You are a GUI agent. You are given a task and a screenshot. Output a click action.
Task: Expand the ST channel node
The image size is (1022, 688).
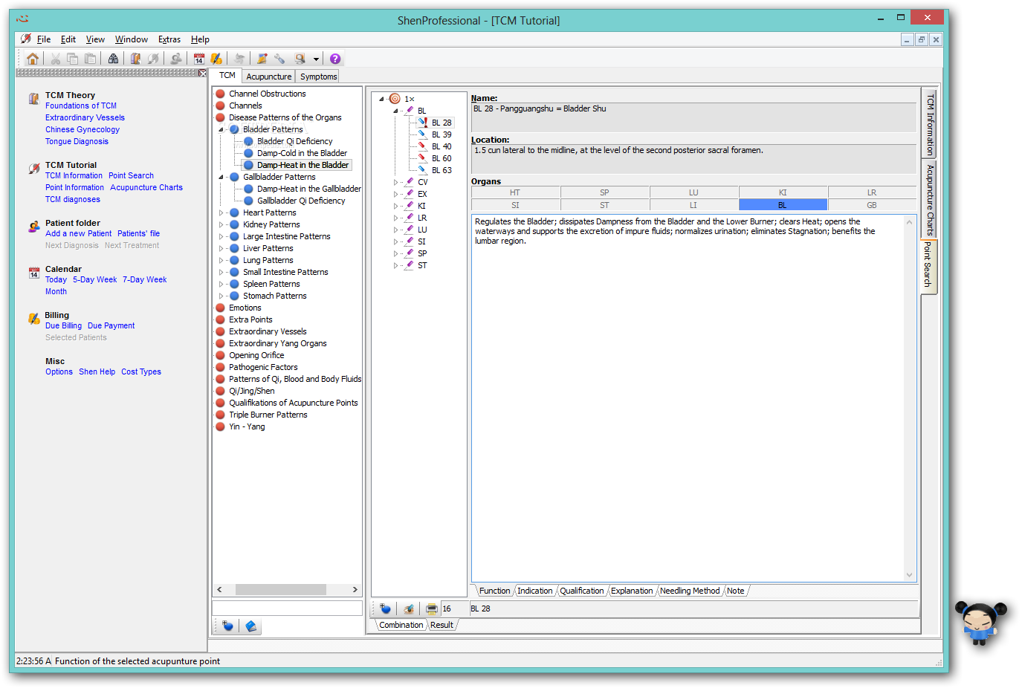pyautogui.click(x=395, y=265)
